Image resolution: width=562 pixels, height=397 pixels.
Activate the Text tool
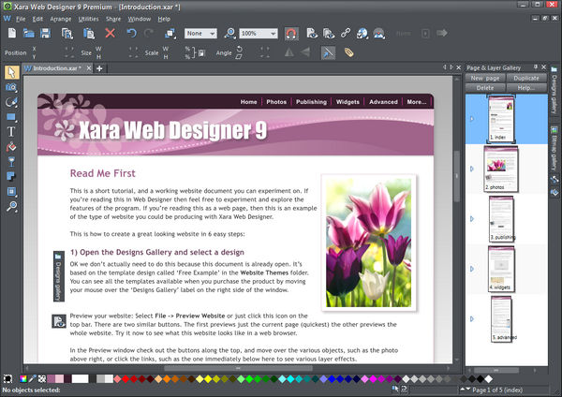click(11, 131)
